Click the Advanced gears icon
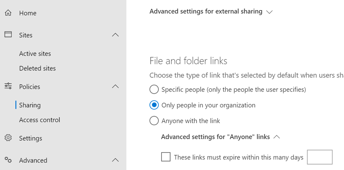The height and width of the screenshot is (170, 344). click(x=8, y=160)
